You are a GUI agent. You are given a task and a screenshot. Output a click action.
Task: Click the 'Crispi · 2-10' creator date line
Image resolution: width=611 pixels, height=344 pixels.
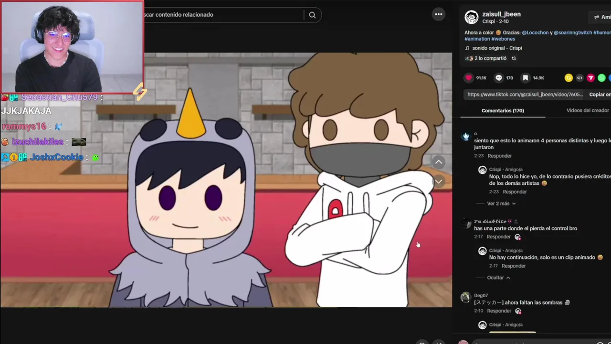coord(495,21)
